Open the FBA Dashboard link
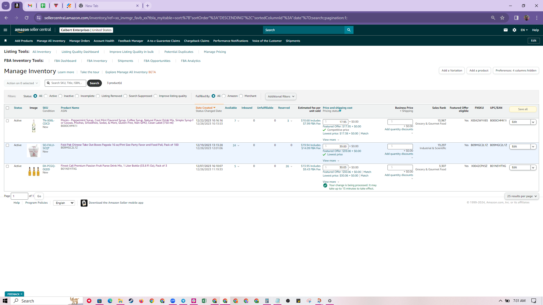Image resolution: width=543 pixels, height=305 pixels. tap(65, 61)
